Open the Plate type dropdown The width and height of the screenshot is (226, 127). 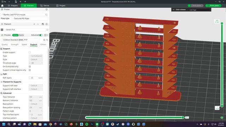(30, 19)
